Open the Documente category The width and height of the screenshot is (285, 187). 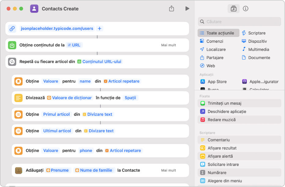coord(256,57)
